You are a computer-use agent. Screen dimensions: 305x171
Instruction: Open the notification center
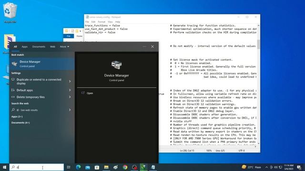click(299, 167)
